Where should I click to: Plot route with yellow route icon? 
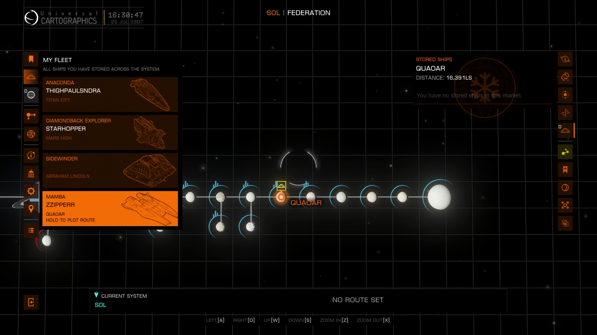pos(565,152)
